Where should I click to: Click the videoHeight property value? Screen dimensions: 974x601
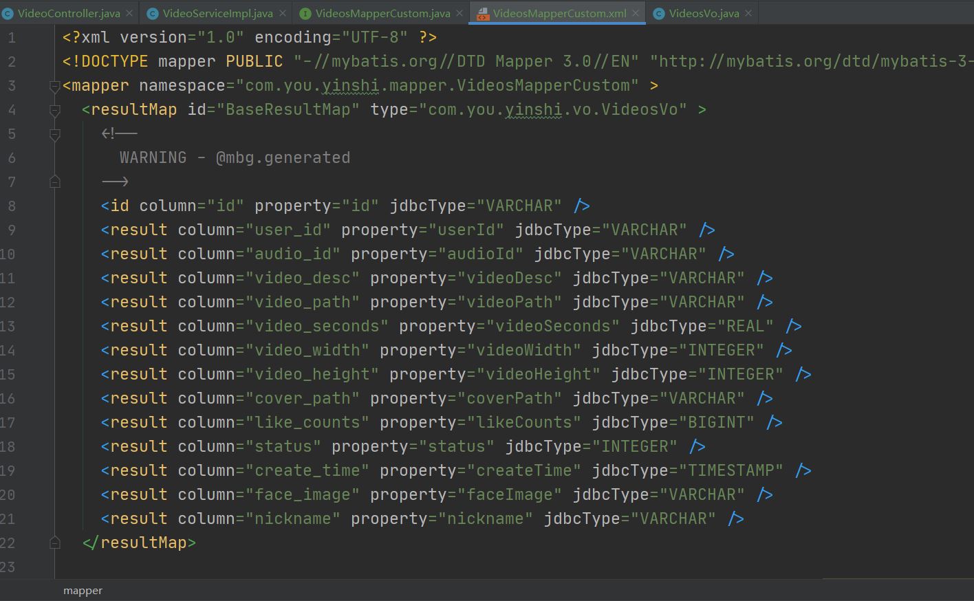(x=539, y=374)
